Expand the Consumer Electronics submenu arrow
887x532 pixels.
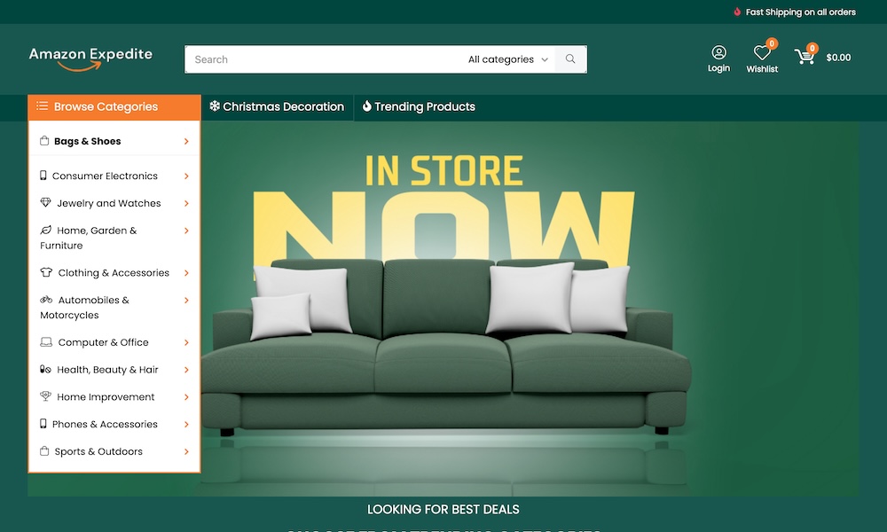186,176
